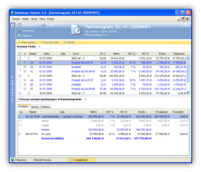Expand row 2B Dodatek

25,84
